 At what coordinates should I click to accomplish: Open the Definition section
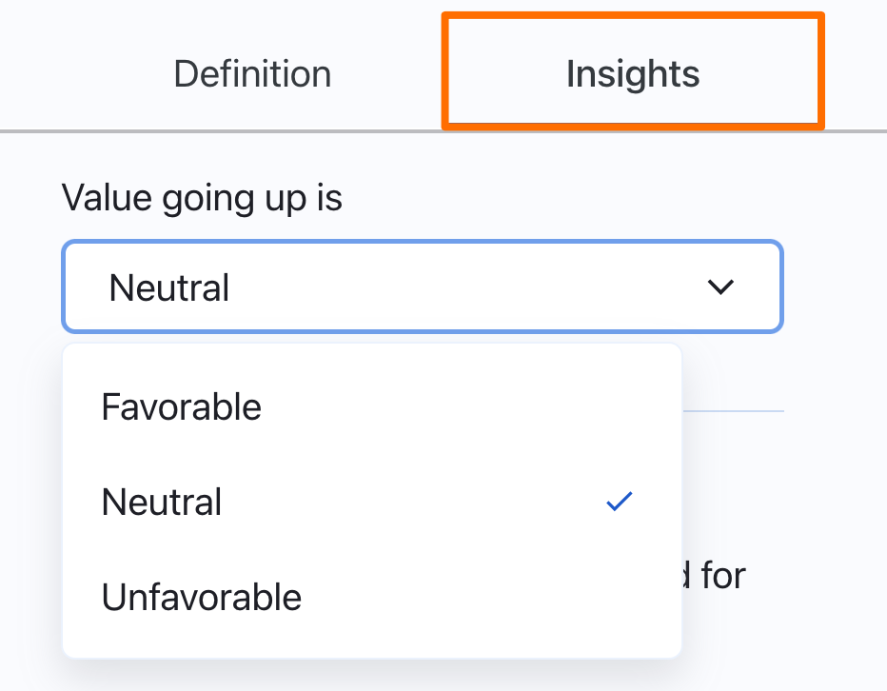coord(252,74)
